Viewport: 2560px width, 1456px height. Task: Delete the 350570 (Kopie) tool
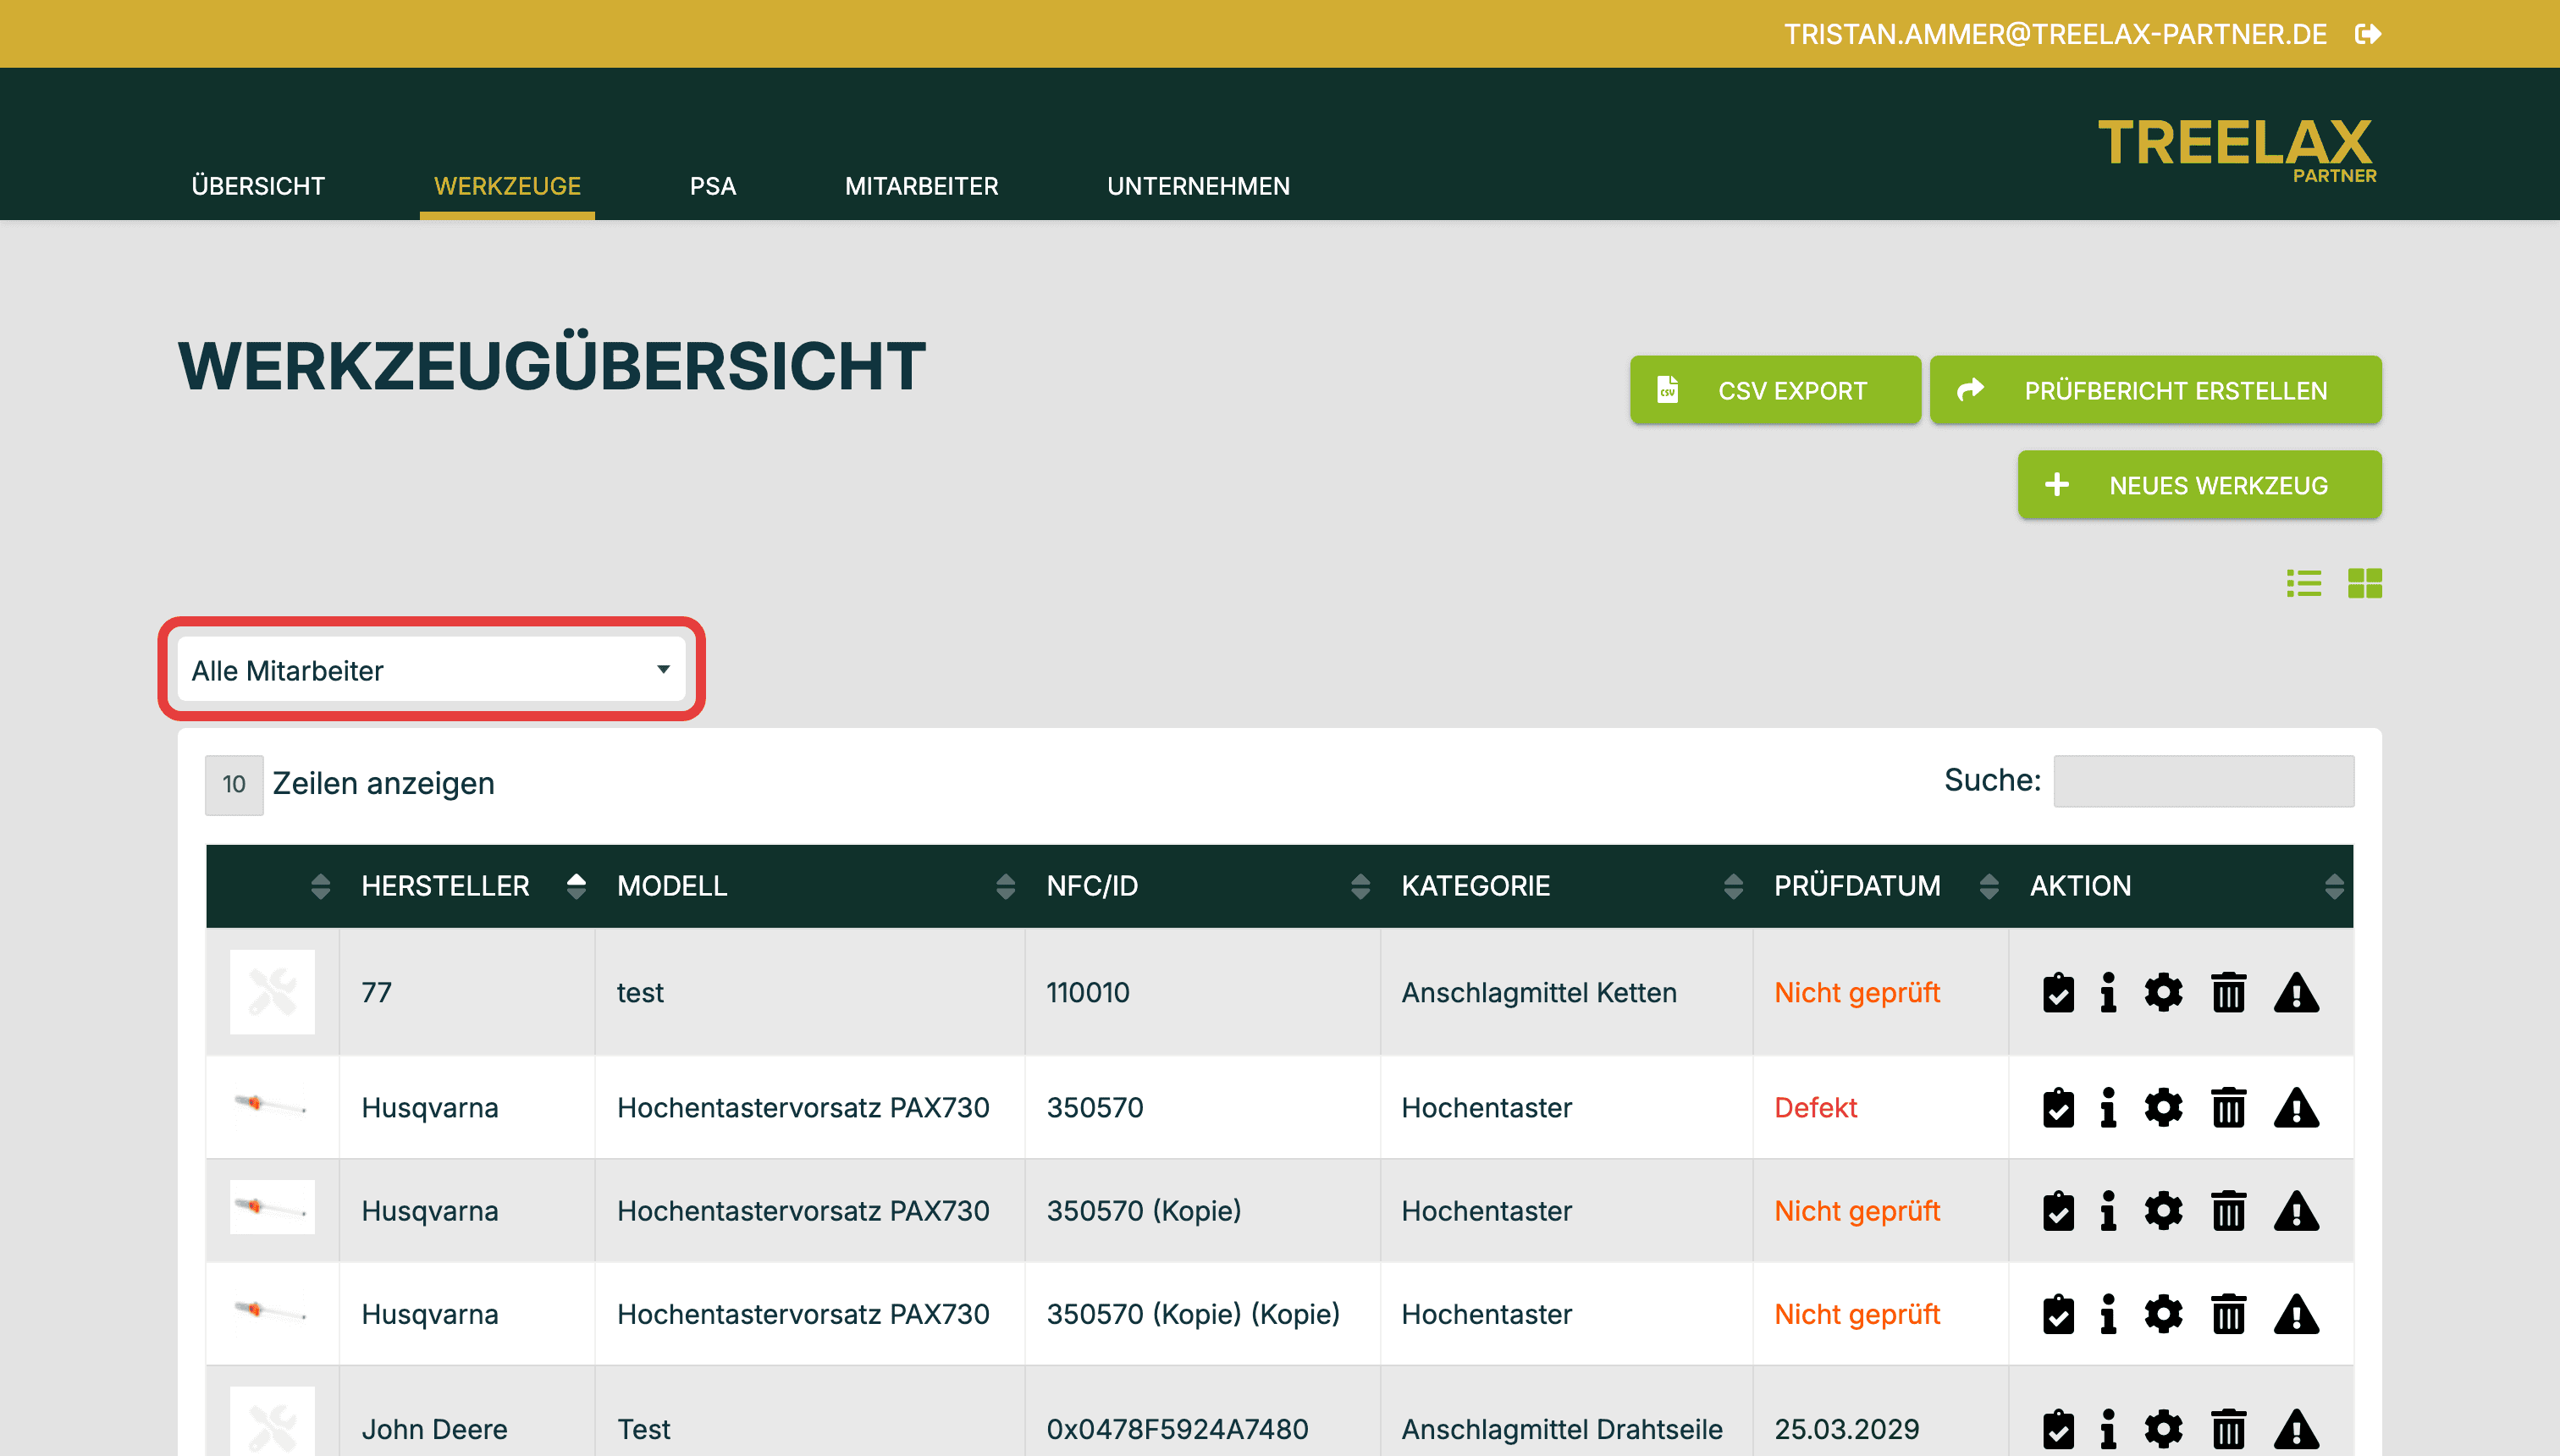(x=2228, y=1211)
